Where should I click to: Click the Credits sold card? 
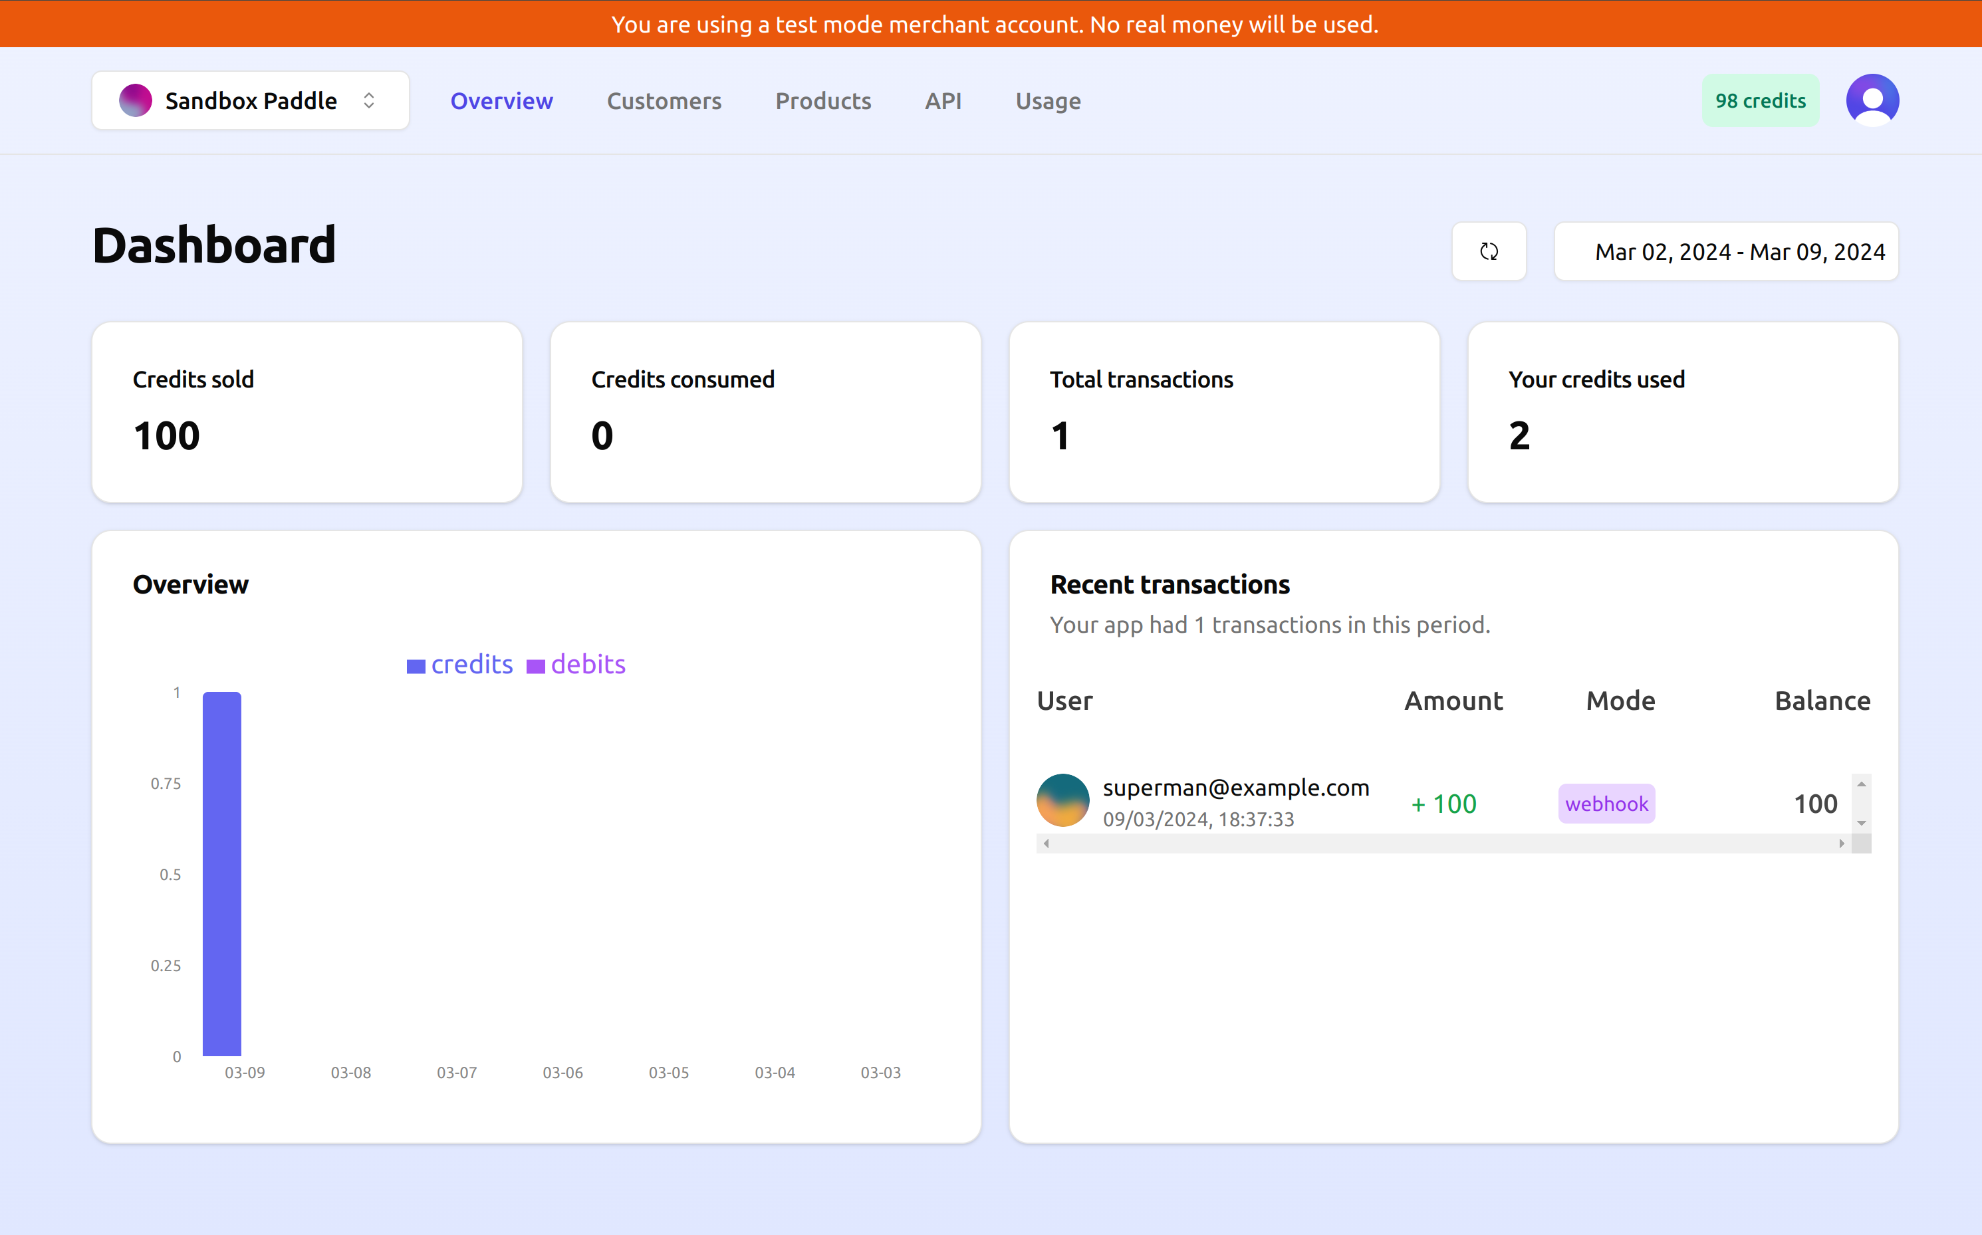click(x=307, y=411)
